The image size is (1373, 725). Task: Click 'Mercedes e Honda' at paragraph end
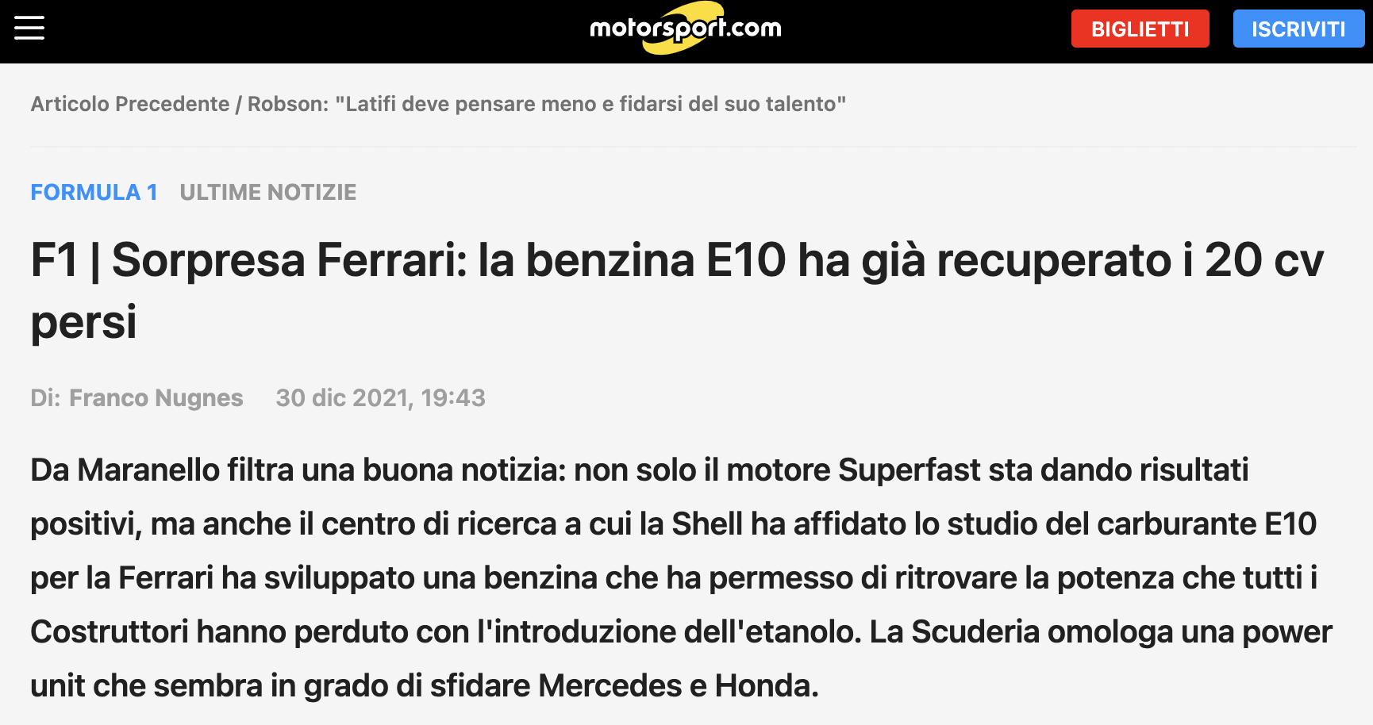coord(679,685)
